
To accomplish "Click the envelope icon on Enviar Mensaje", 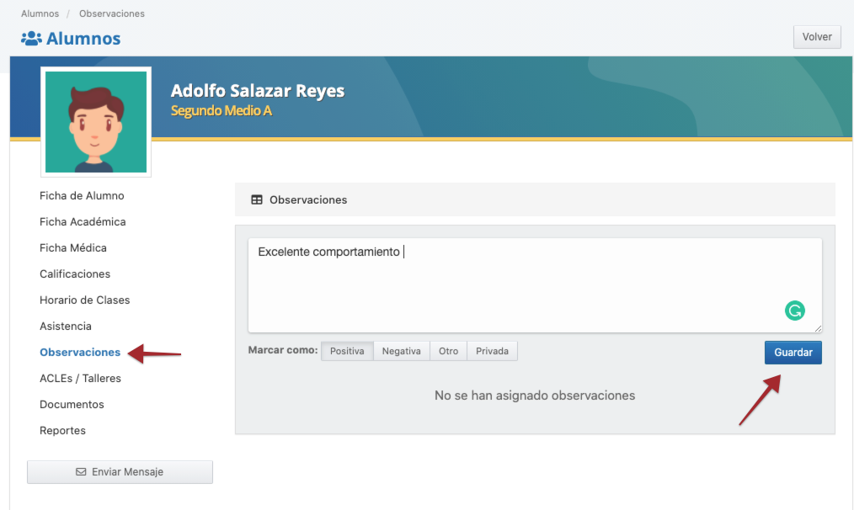I will pos(82,472).
